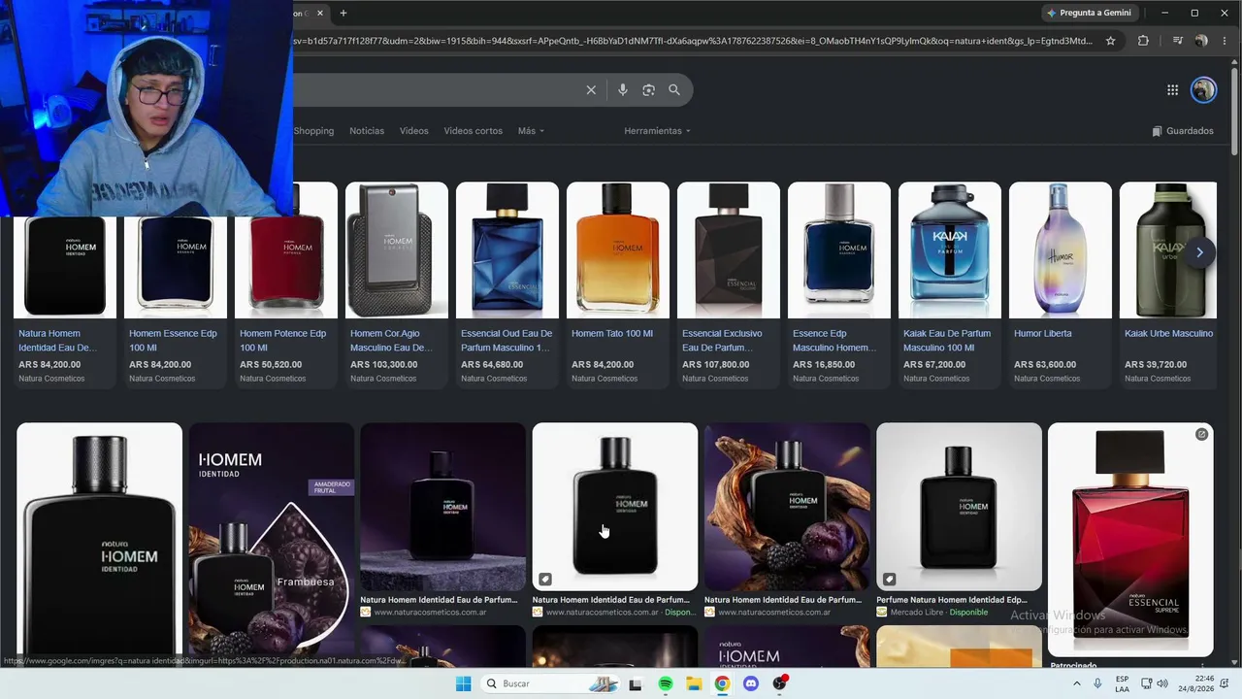Open Google Lens image search
The width and height of the screenshot is (1242, 699).
click(x=648, y=90)
